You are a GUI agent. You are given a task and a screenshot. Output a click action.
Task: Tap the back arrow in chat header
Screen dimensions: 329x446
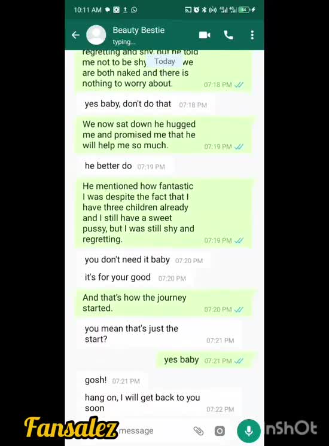point(75,35)
